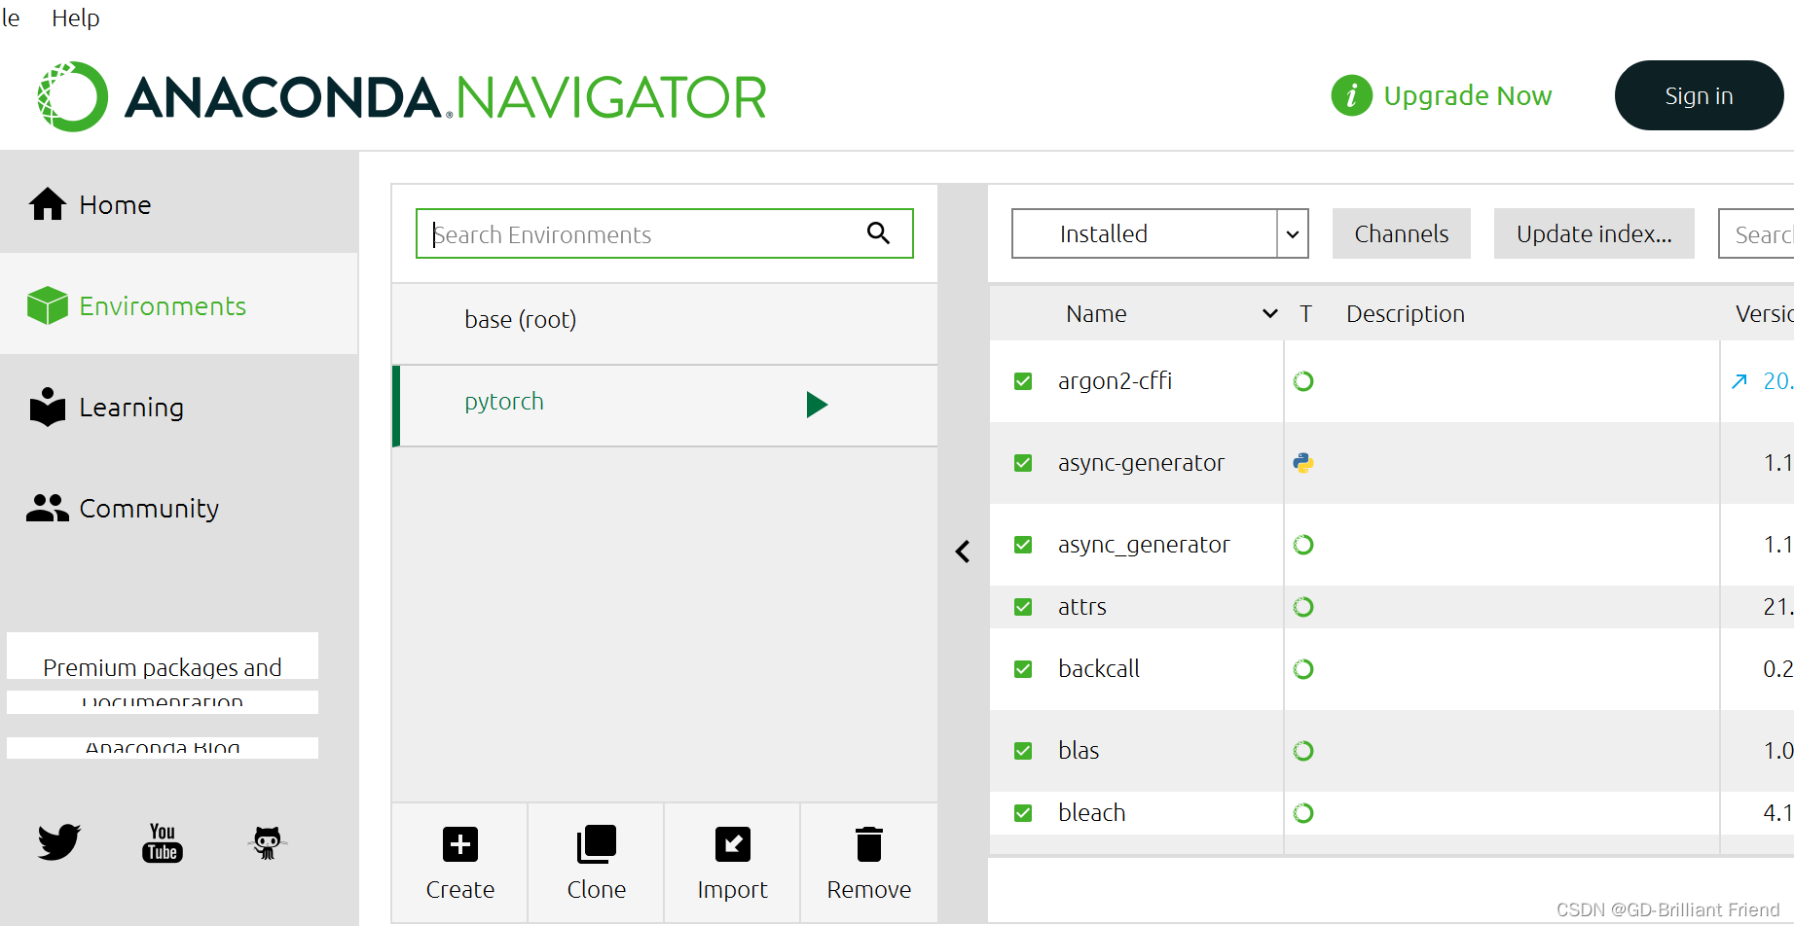Click the Python type icon for async-generator
The image size is (1794, 926).
coord(1303,463)
